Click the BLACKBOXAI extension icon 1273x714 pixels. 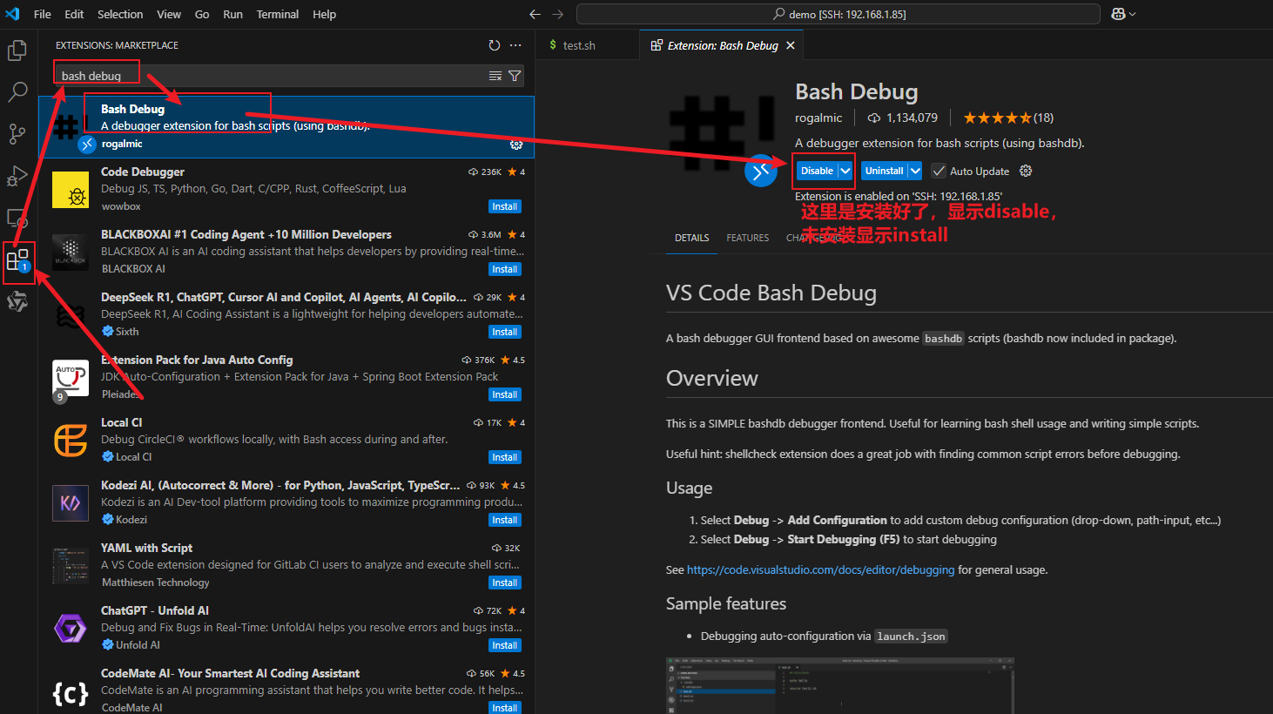[71, 253]
